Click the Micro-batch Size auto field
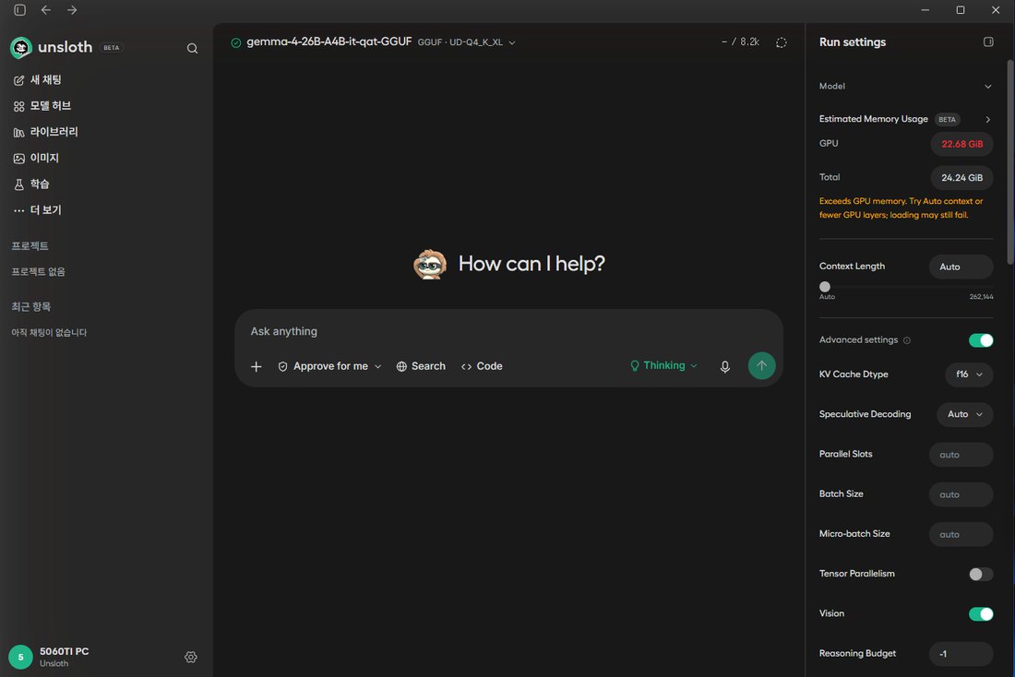The height and width of the screenshot is (677, 1015). (961, 535)
